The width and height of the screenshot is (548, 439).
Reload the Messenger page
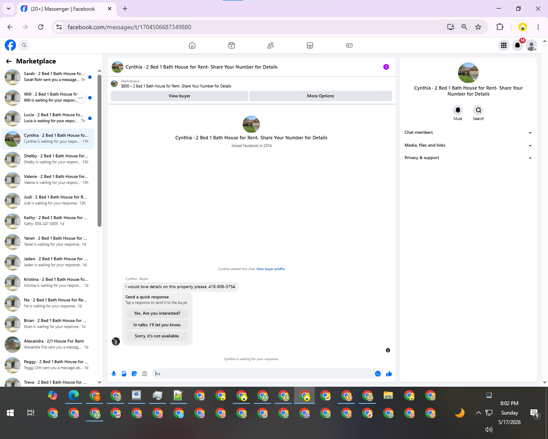coord(41,27)
